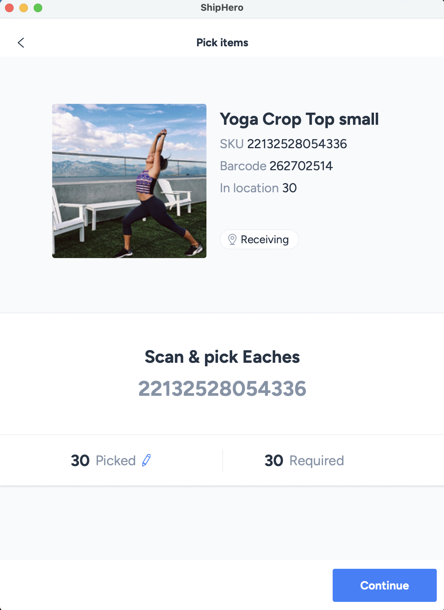
Task: Click the location pin icon
Action: click(232, 239)
